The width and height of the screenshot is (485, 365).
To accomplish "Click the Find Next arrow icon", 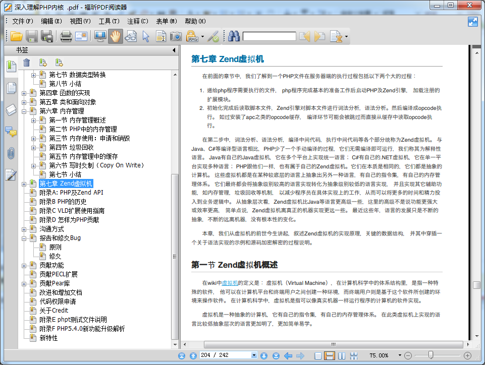I will click(x=319, y=36).
